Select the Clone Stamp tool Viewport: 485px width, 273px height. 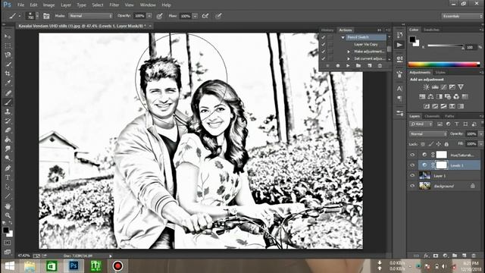[x=8, y=111]
